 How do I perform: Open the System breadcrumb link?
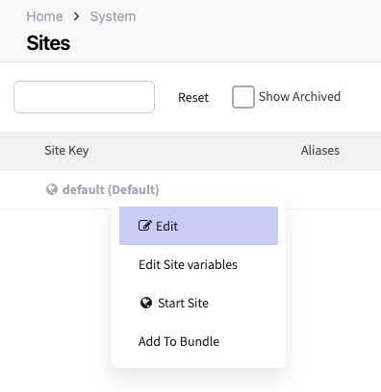coord(113,16)
